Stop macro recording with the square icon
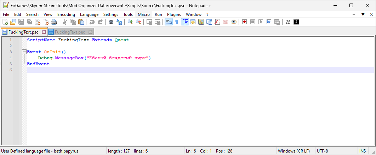 pos(252,22)
